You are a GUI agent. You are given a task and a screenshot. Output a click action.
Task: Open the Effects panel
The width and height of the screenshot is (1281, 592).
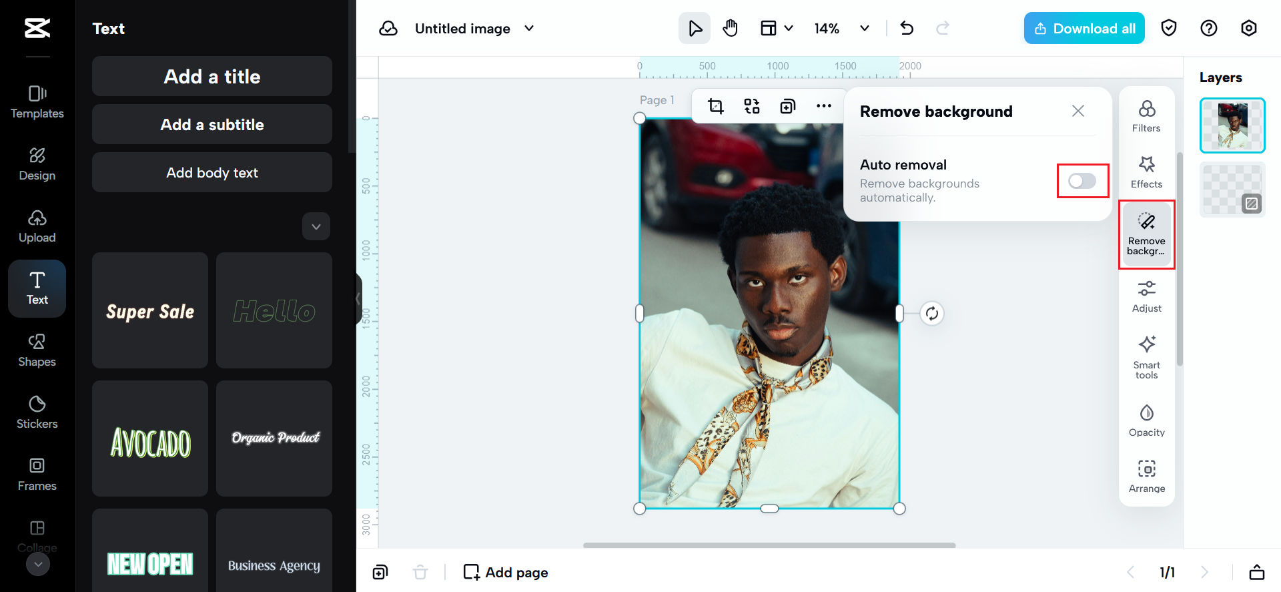click(x=1146, y=172)
